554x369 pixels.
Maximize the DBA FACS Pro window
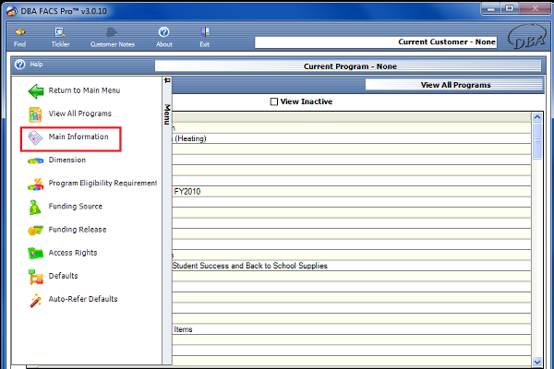509,9
